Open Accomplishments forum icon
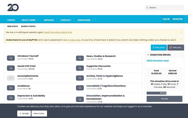Image resolution: width=188 pixels, height=118 pixels. (x=11, y=78)
